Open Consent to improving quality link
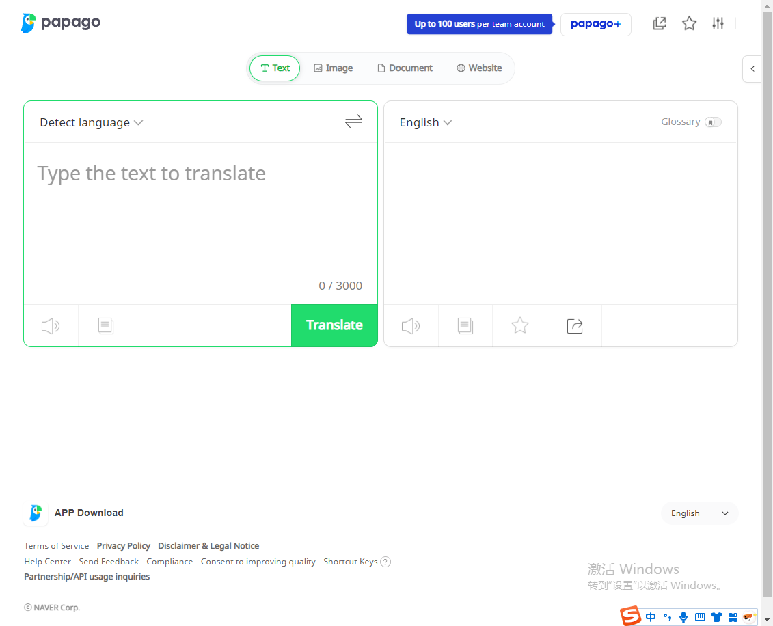 click(x=258, y=562)
